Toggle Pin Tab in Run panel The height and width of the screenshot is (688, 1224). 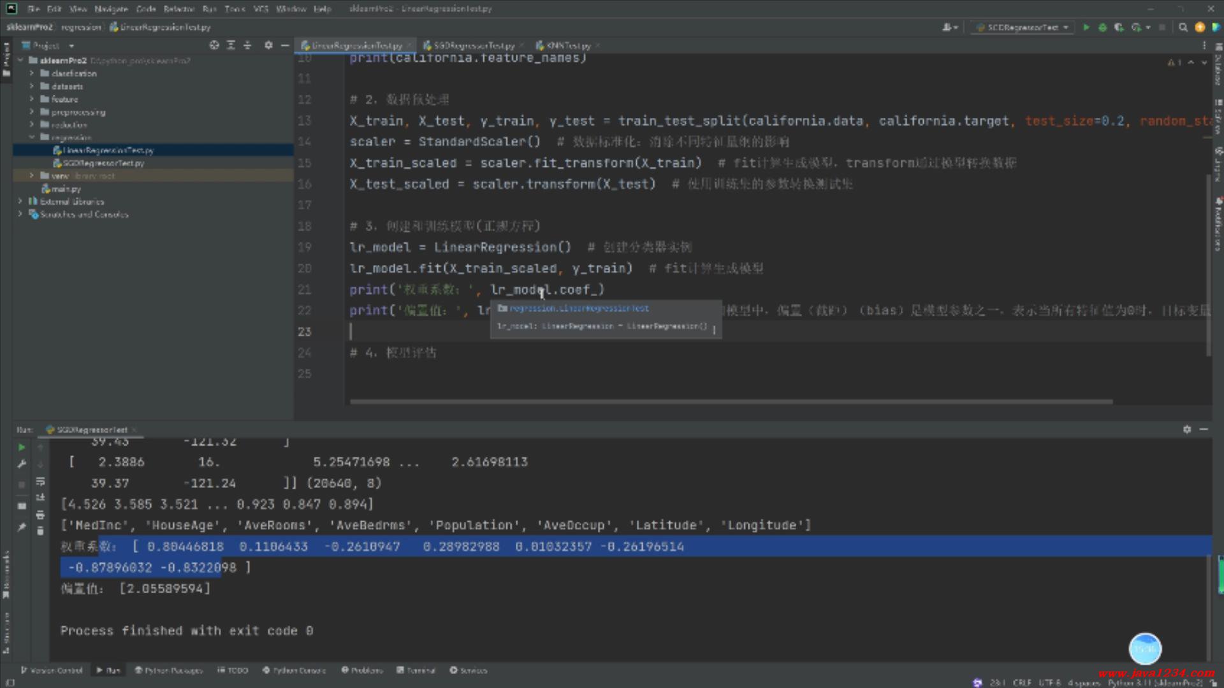point(22,527)
